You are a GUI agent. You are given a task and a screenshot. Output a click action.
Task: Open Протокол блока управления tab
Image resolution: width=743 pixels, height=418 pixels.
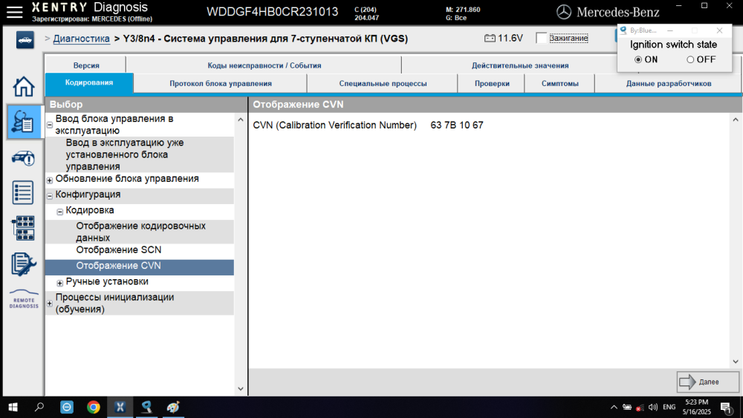tap(221, 83)
